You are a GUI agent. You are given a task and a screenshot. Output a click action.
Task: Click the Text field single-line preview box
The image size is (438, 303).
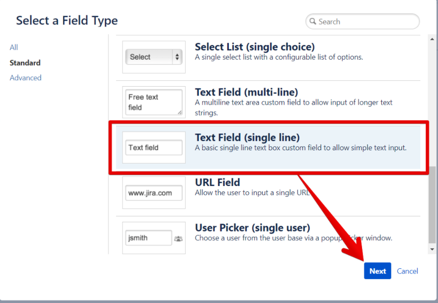153,147
